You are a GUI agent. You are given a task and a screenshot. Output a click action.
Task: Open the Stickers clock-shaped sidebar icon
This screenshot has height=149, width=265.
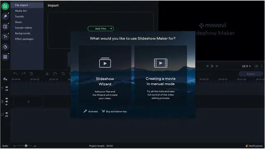click(5, 47)
